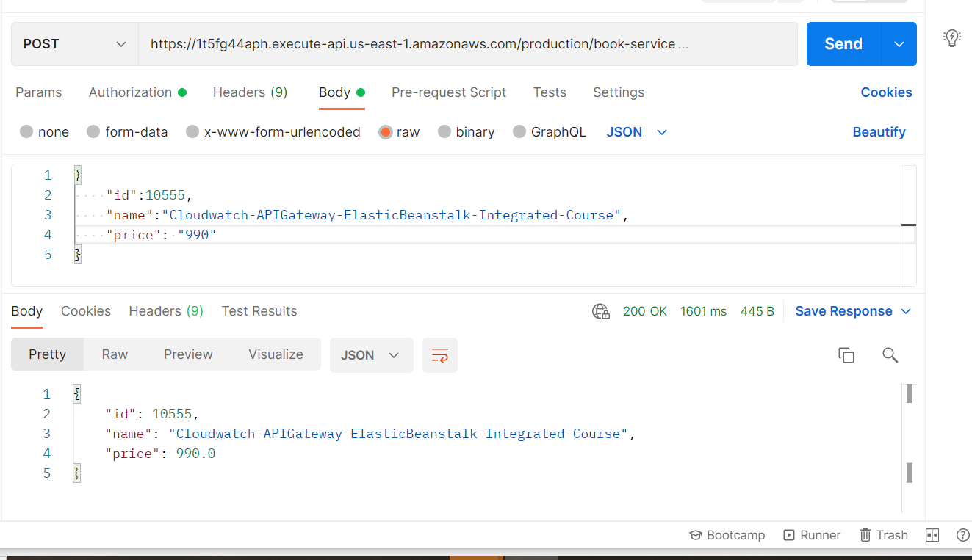Image resolution: width=972 pixels, height=560 pixels.
Task: Switch to the Tests tab
Action: point(550,92)
